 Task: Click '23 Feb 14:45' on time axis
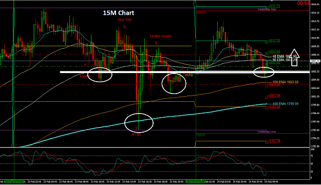129,181
